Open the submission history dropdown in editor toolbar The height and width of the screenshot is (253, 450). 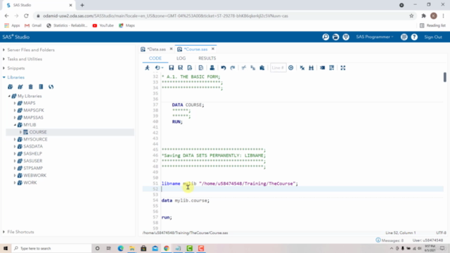click(159, 67)
